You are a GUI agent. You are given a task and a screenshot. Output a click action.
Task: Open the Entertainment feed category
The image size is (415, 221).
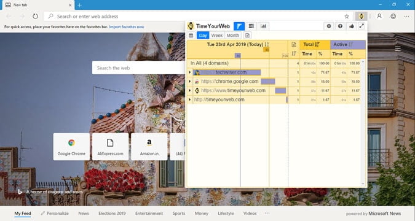pyautogui.click(x=149, y=214)
